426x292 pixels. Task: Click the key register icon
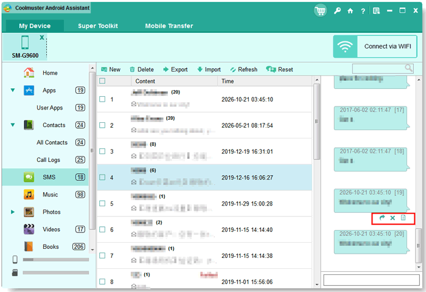coord(337,10)
